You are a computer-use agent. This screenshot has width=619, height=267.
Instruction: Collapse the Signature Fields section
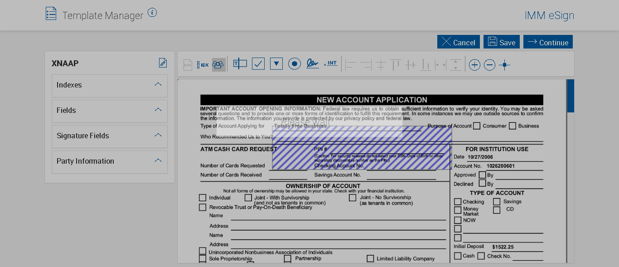(158, 135)
